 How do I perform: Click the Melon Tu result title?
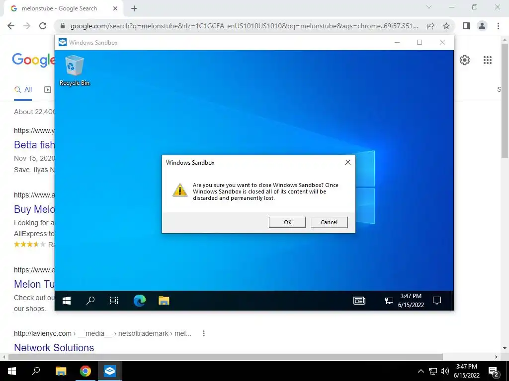click(34, 284)
